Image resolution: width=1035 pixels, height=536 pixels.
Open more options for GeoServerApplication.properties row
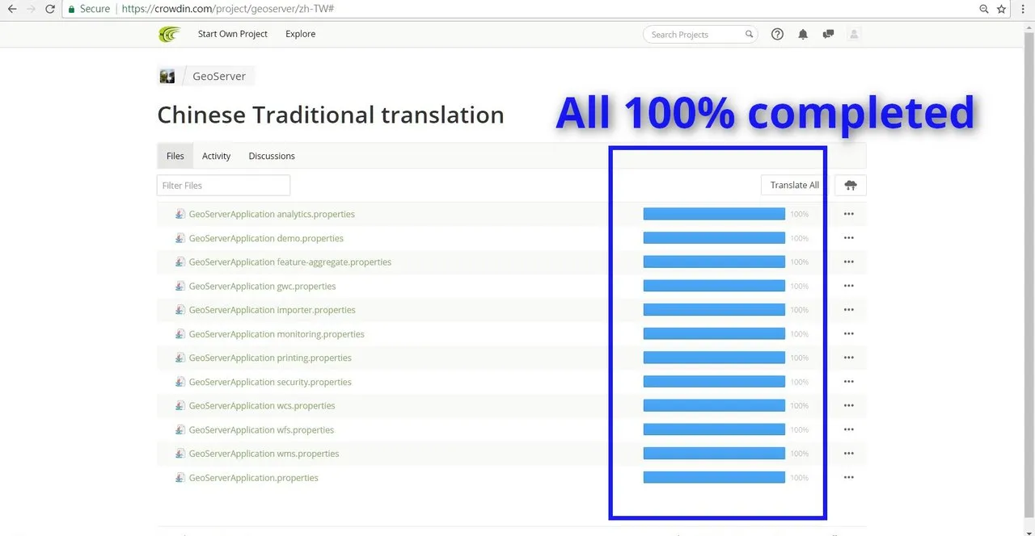pos(848,477)
